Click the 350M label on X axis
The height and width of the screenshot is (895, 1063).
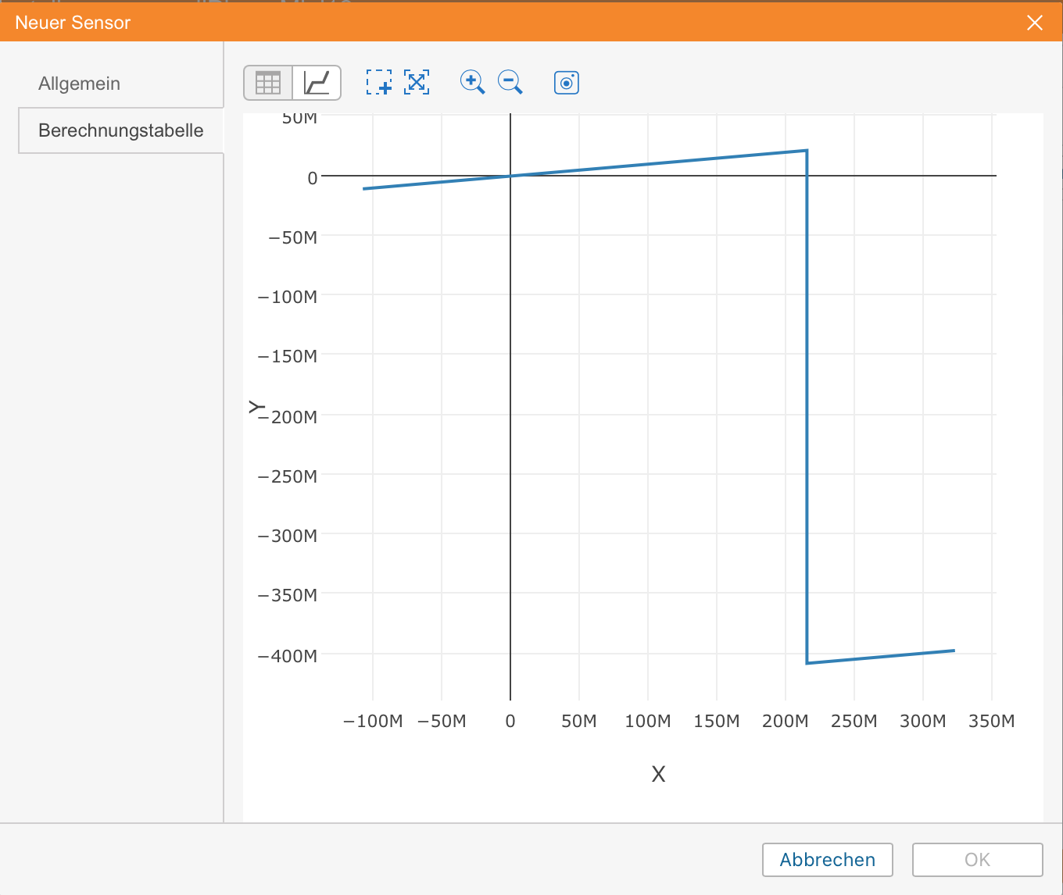991,721
